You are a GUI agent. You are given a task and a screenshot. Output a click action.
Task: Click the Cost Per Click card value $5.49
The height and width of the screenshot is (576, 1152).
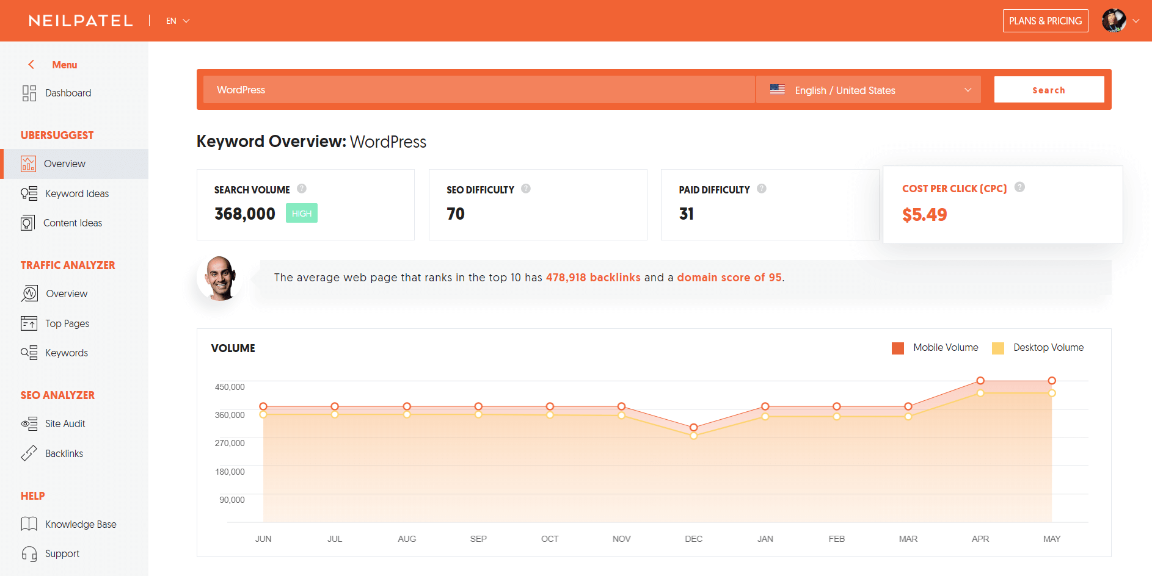925,215
